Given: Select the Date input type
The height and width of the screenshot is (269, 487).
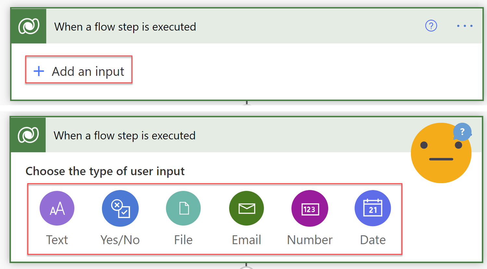Looking at the screenshot, I should [x=372, y=208].
